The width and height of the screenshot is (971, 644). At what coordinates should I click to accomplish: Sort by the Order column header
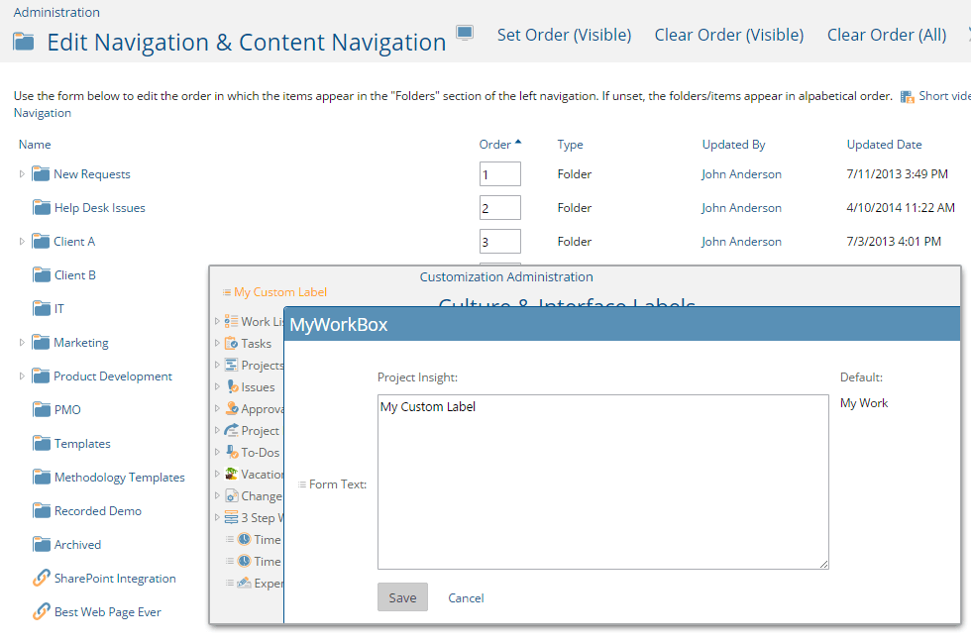(x=496, y=144)
